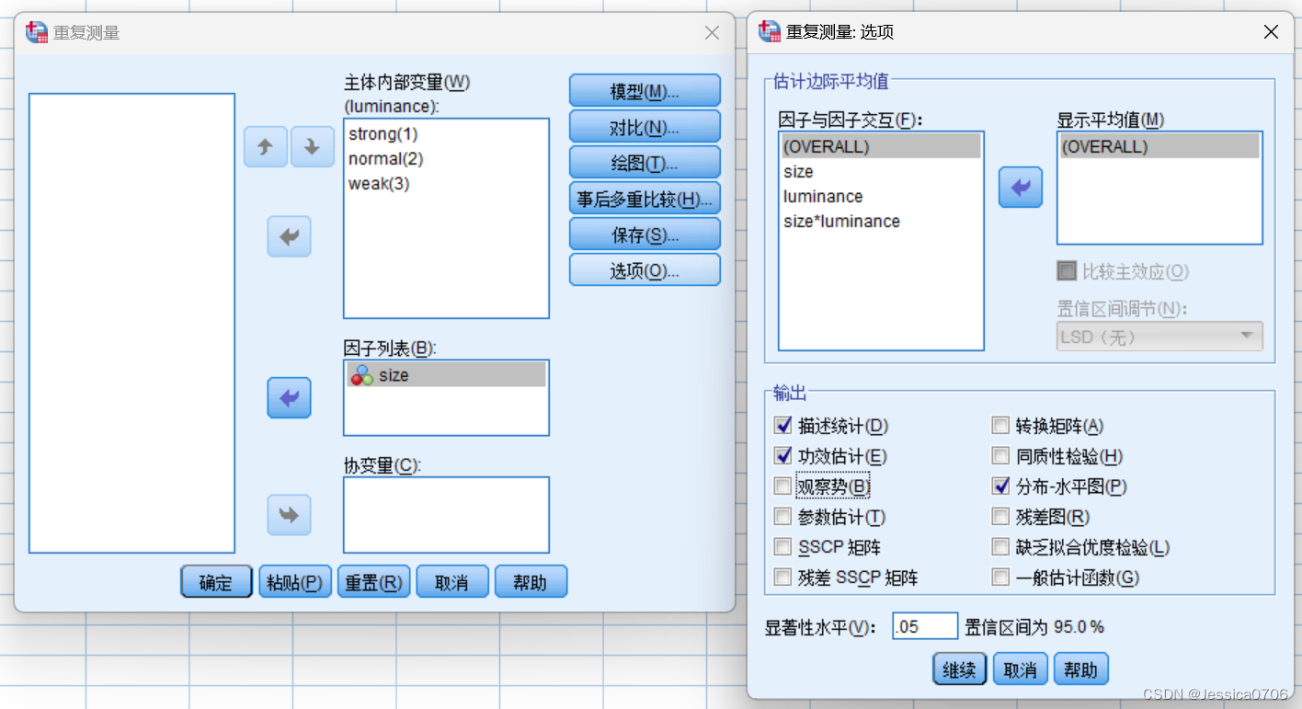The width and height of the screenshot is (1302, 709).
Task: Toggle the 比较主效应(O) checkbox
Action: coord(1067,271)
